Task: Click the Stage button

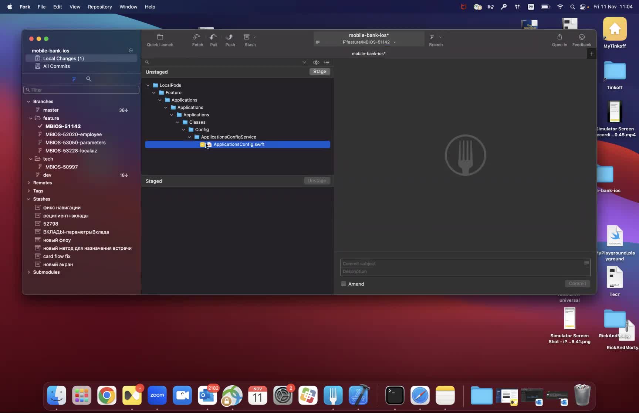Action: [319, 72]
